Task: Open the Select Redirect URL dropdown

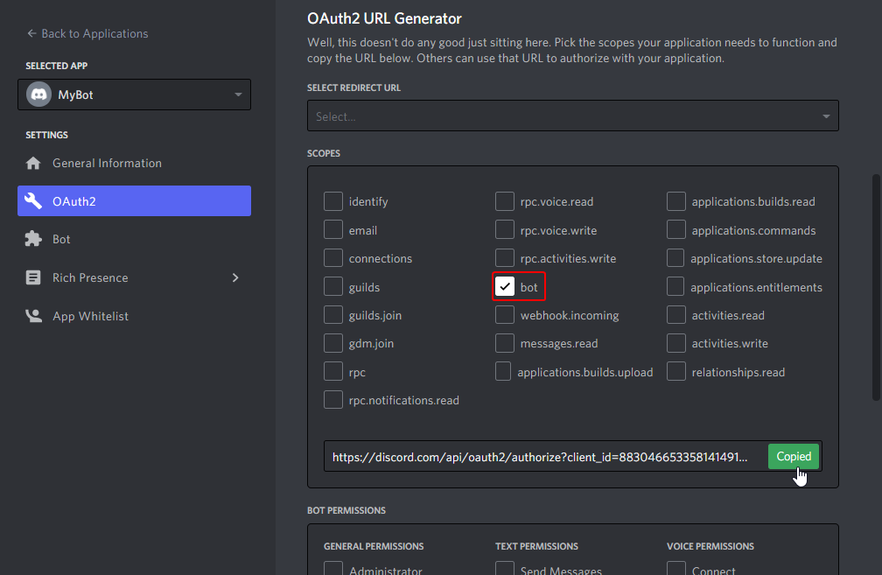Action: pyautogui.click(x=572, y=116)
